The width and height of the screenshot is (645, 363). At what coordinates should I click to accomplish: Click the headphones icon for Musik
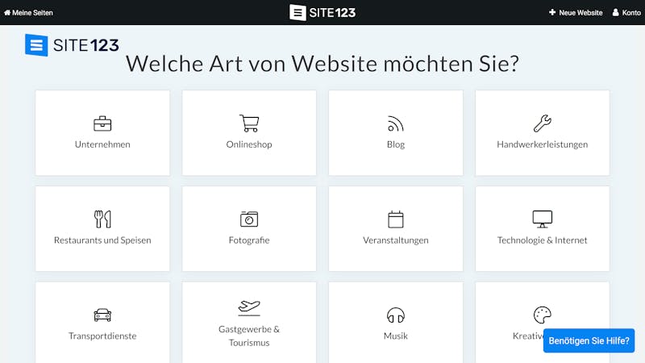[396, 315]
